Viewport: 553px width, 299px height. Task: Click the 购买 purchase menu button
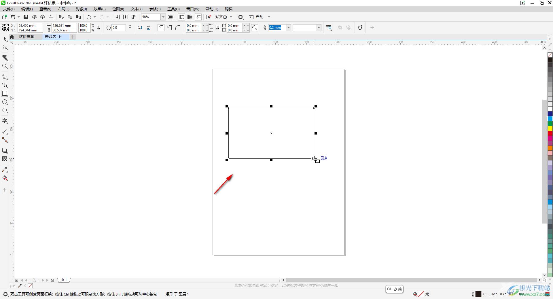click(x=229, y=9)
